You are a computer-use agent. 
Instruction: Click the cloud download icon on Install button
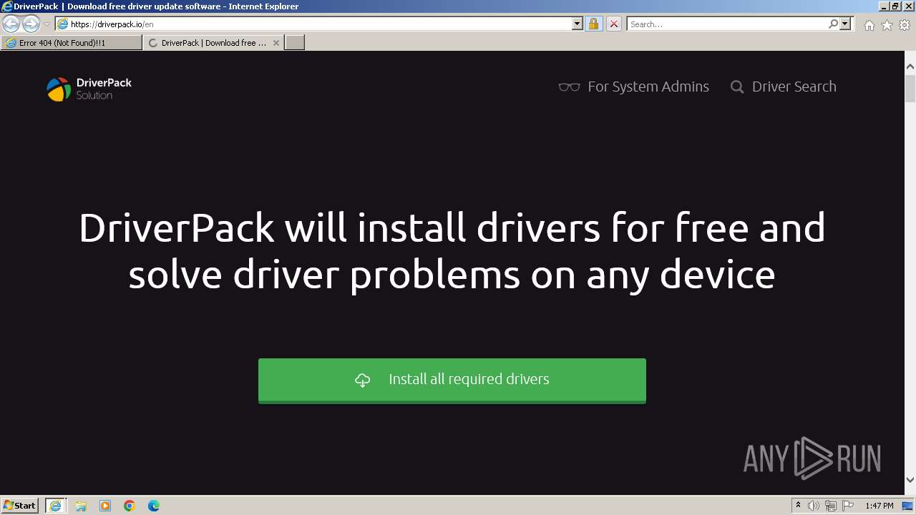pyautogui.click(x=363, y=380)
